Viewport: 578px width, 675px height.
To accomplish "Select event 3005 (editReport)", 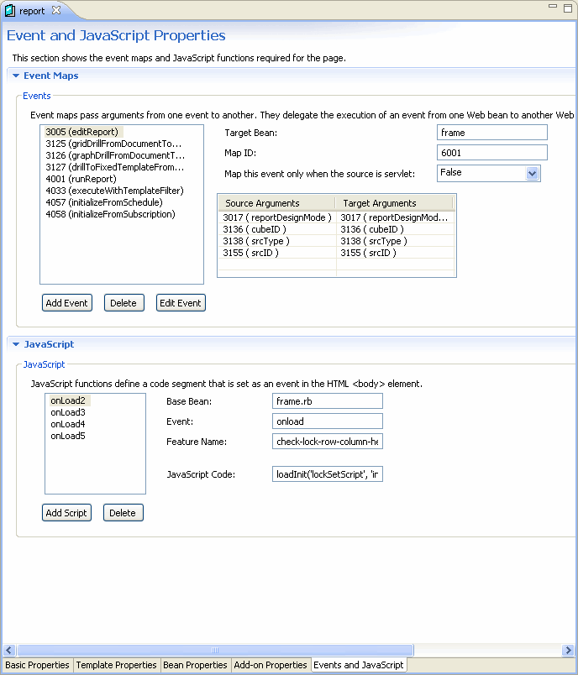I will click(81, 132).
